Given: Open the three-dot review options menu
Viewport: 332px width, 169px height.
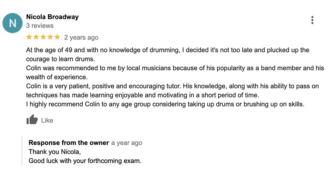Looking at the screenshot, I should coord(312,20).
